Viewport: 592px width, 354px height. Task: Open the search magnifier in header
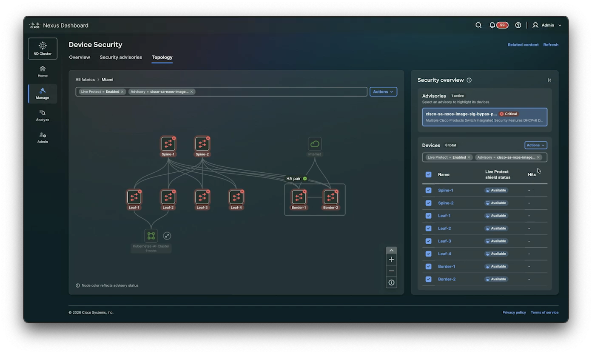coord(478,25)
